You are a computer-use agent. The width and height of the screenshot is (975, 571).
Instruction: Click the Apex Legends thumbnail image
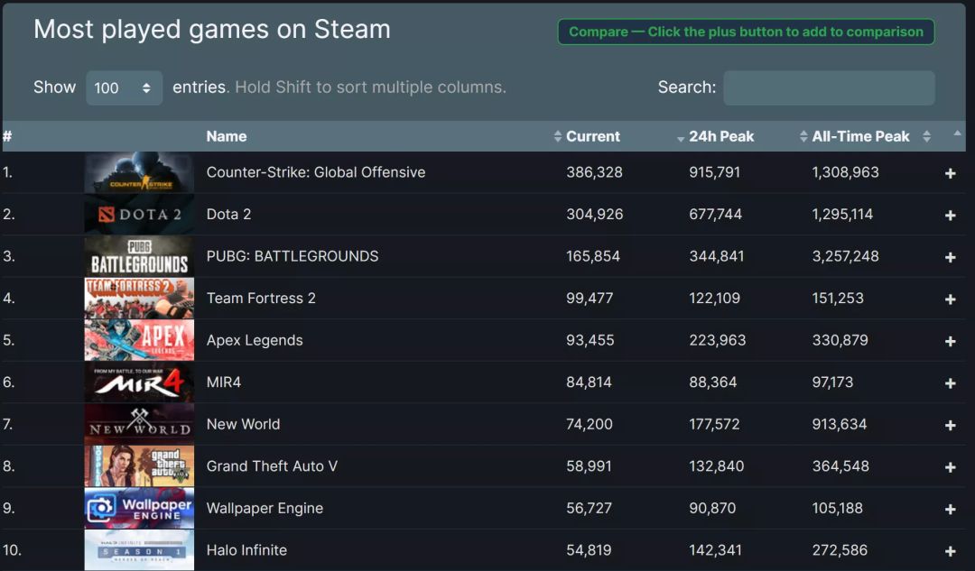(139, 340)
